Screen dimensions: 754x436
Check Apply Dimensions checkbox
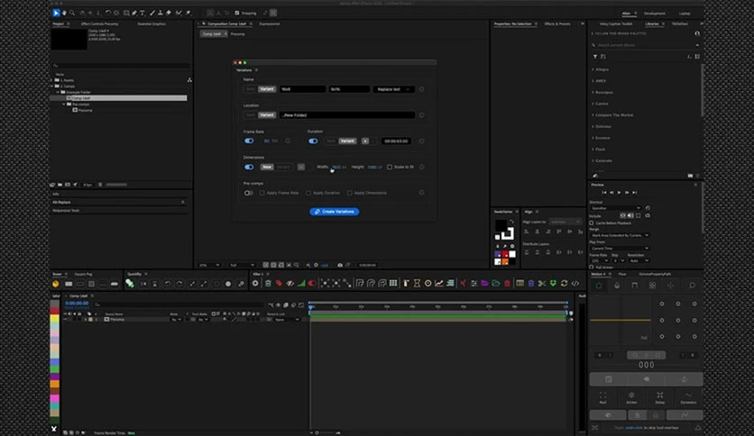coord(350,193)
